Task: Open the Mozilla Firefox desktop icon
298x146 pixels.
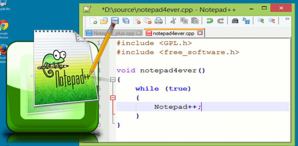Action: 3,54
